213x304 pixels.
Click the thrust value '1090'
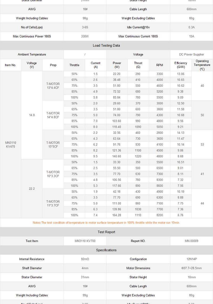pos(138,127)
